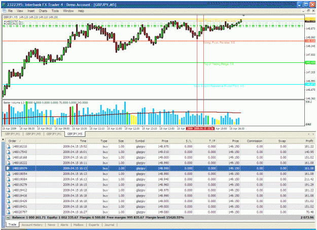
Task: Sort by the Profit column header
Action: pos(301,141)
